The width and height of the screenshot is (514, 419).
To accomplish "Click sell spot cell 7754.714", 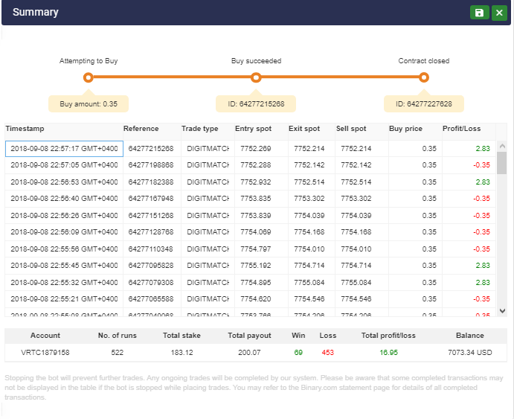I will (362, 266).
